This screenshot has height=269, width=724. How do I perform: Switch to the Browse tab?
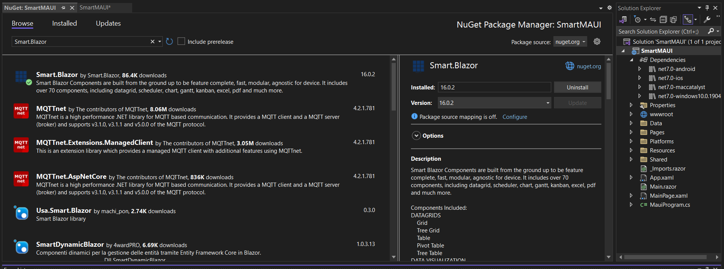coord(22,23)
